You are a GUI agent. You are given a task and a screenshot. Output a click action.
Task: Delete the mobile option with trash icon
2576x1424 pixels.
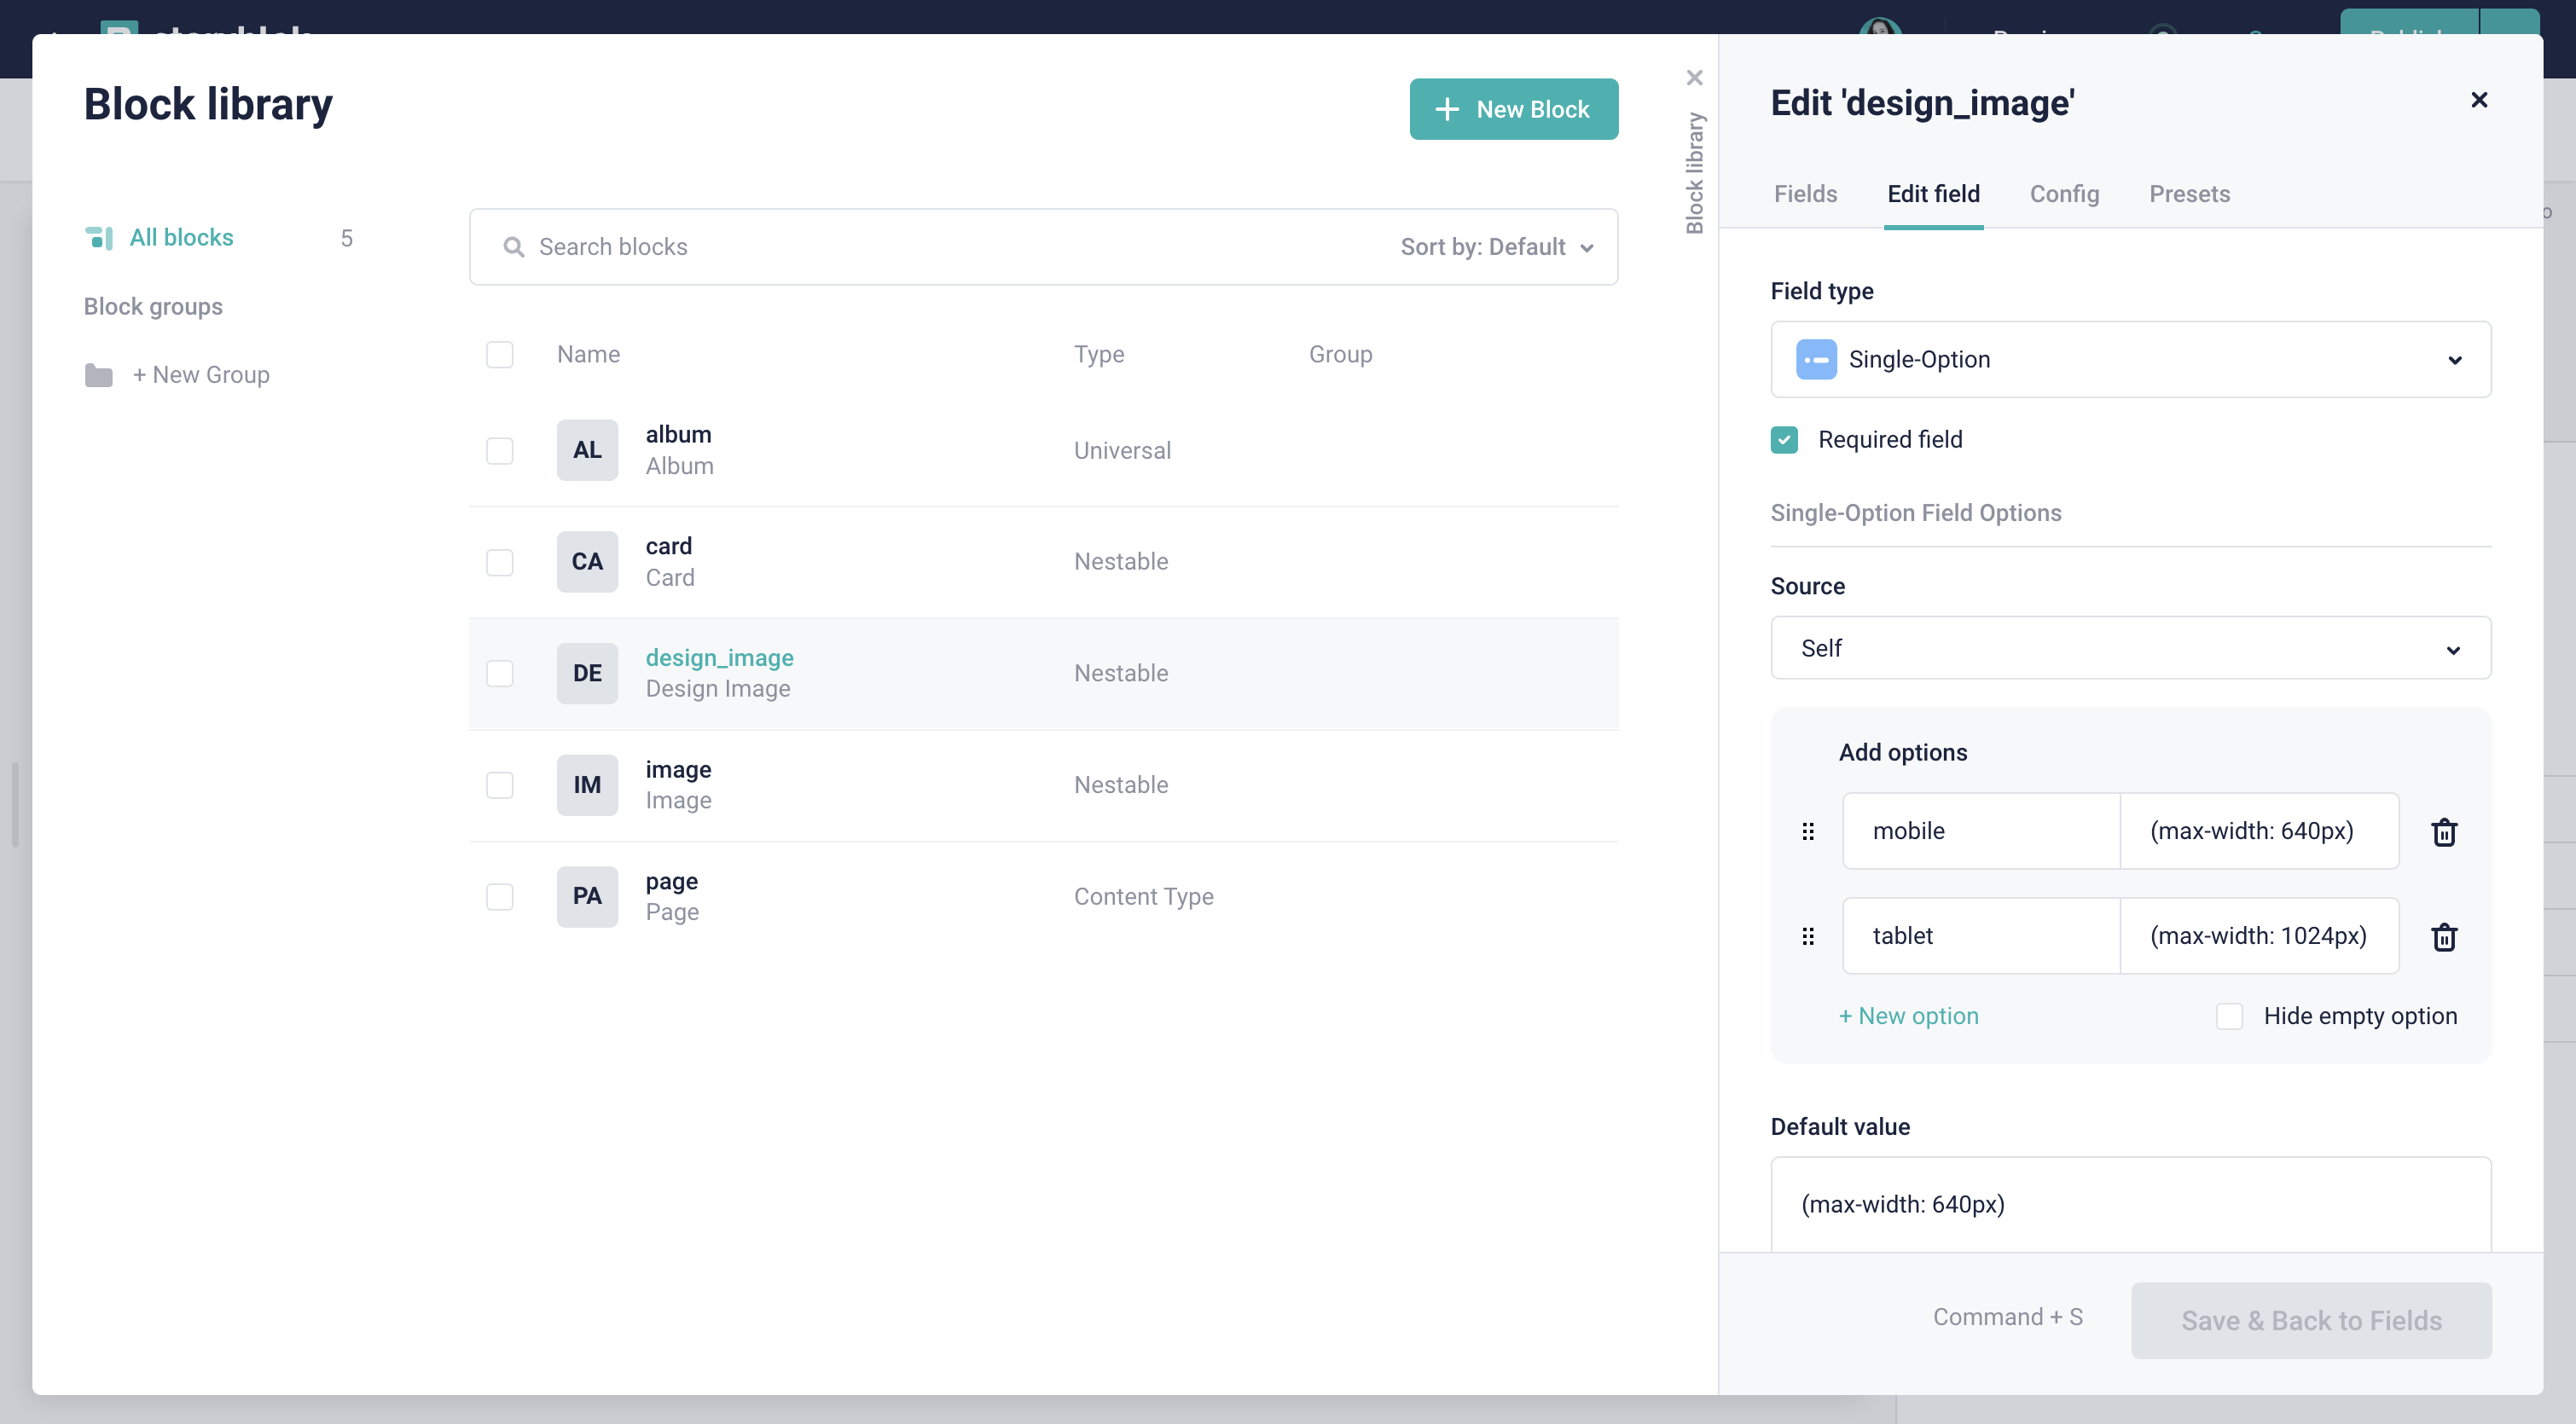click(2444, 832)
